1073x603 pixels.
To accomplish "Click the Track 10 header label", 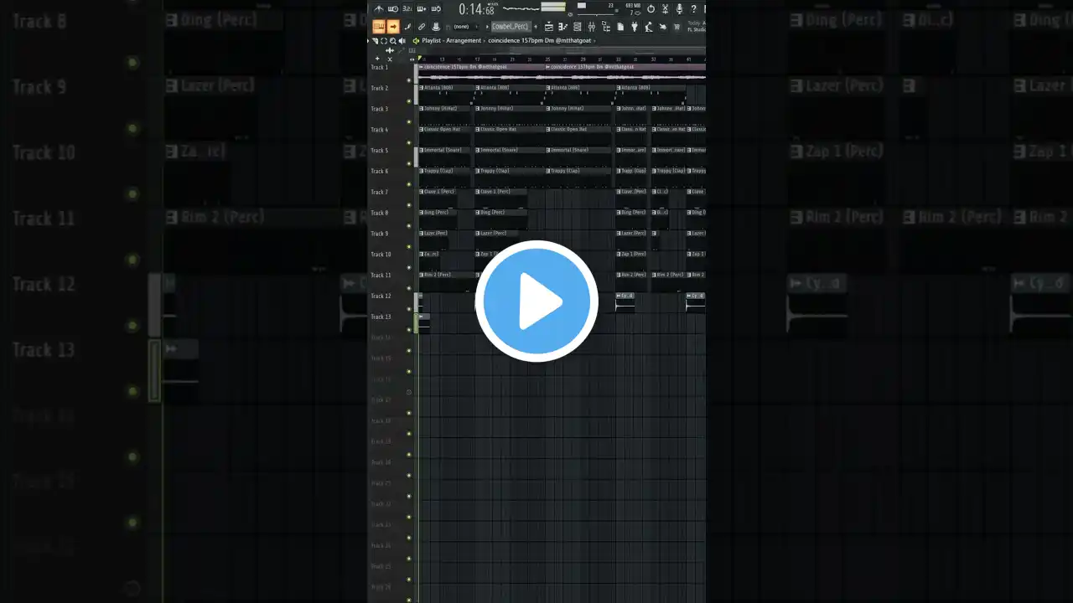I will tap(381, 255).
